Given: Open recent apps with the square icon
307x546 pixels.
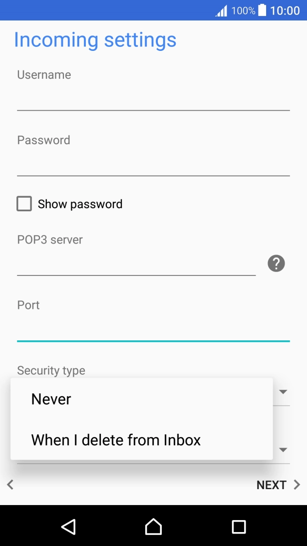Looking at the screenshot, I should [239, 527].
